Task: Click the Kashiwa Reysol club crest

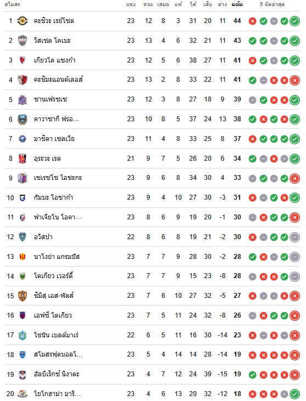Action: (x=22, y=21)
